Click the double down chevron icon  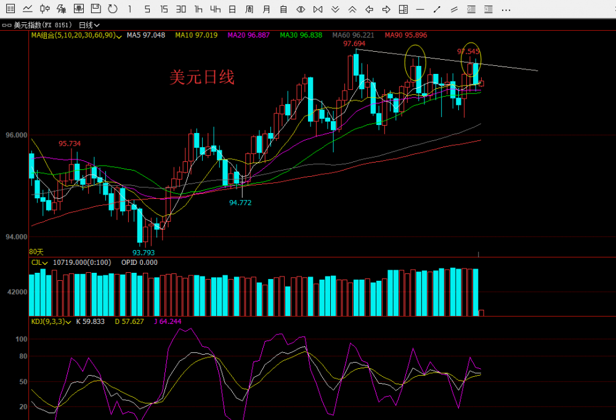point(335,9)
